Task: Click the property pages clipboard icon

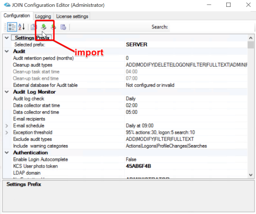Action: (33, 27)
